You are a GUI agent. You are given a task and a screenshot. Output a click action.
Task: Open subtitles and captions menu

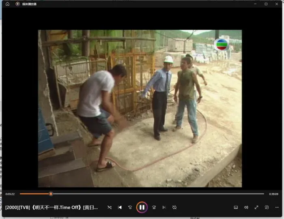[x=236, y=207]
